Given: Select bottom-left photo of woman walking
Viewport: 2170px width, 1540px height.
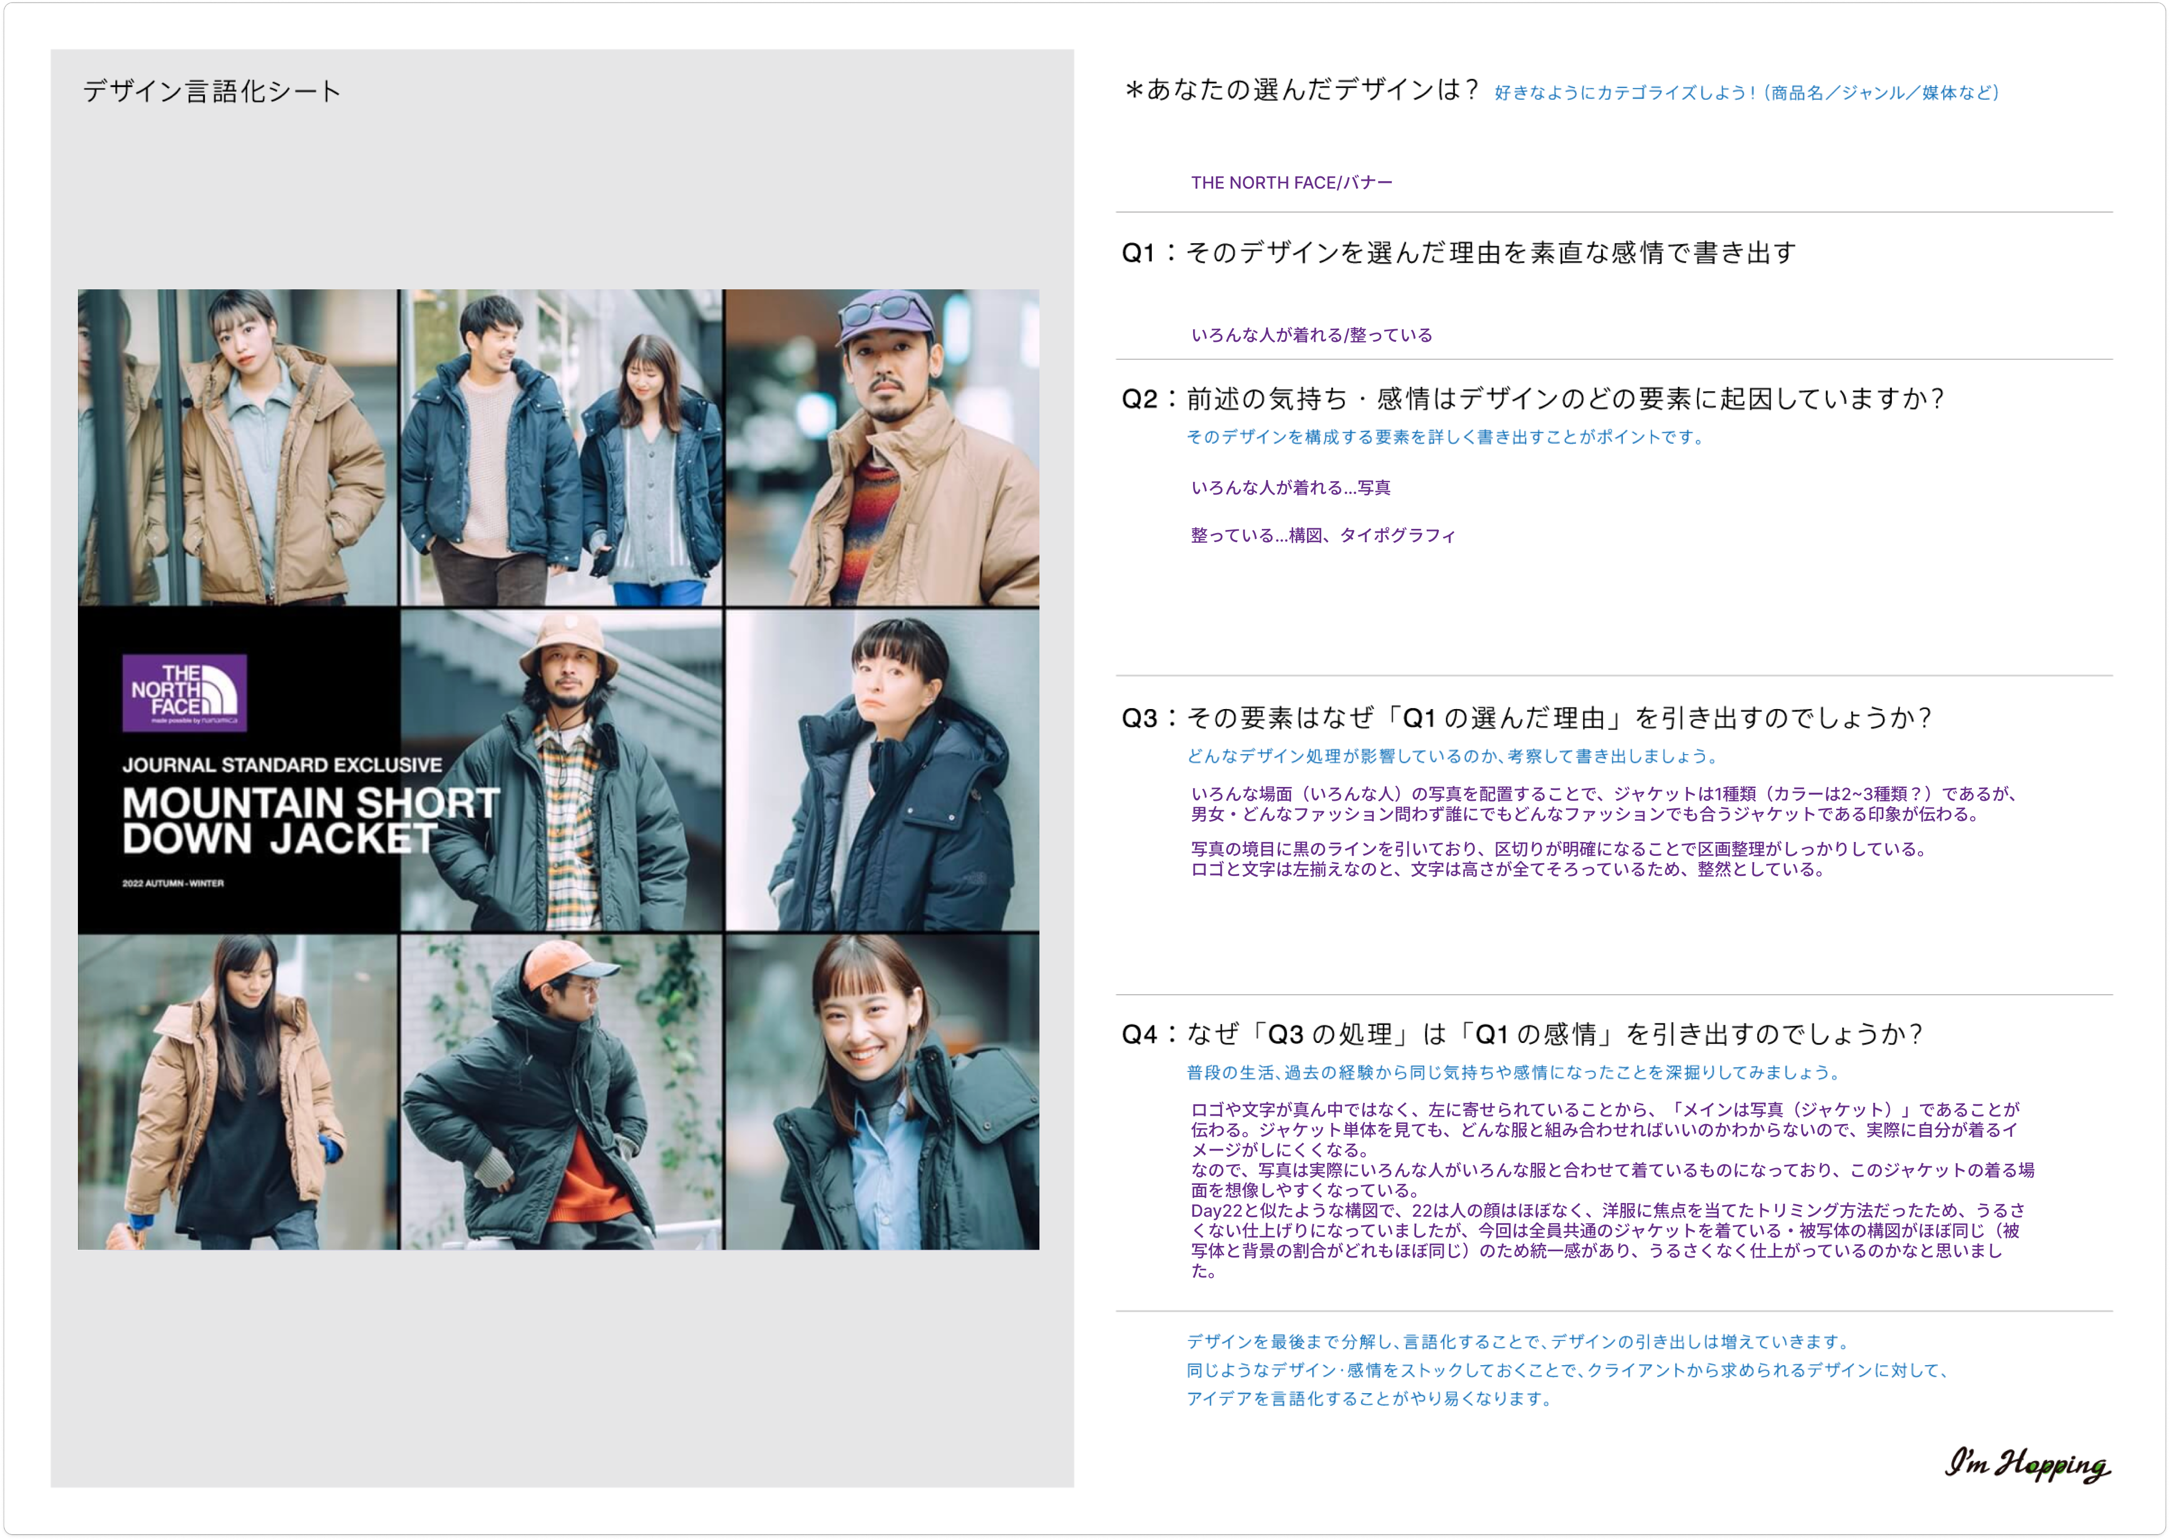Looking at the screenshot, I should (x=237, y=1092).
